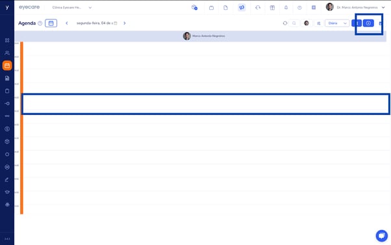Viewport: 391px width, 245px height.
Task: Open Dr. Marco Antonio user menu chevron
Action: (383, 8)
